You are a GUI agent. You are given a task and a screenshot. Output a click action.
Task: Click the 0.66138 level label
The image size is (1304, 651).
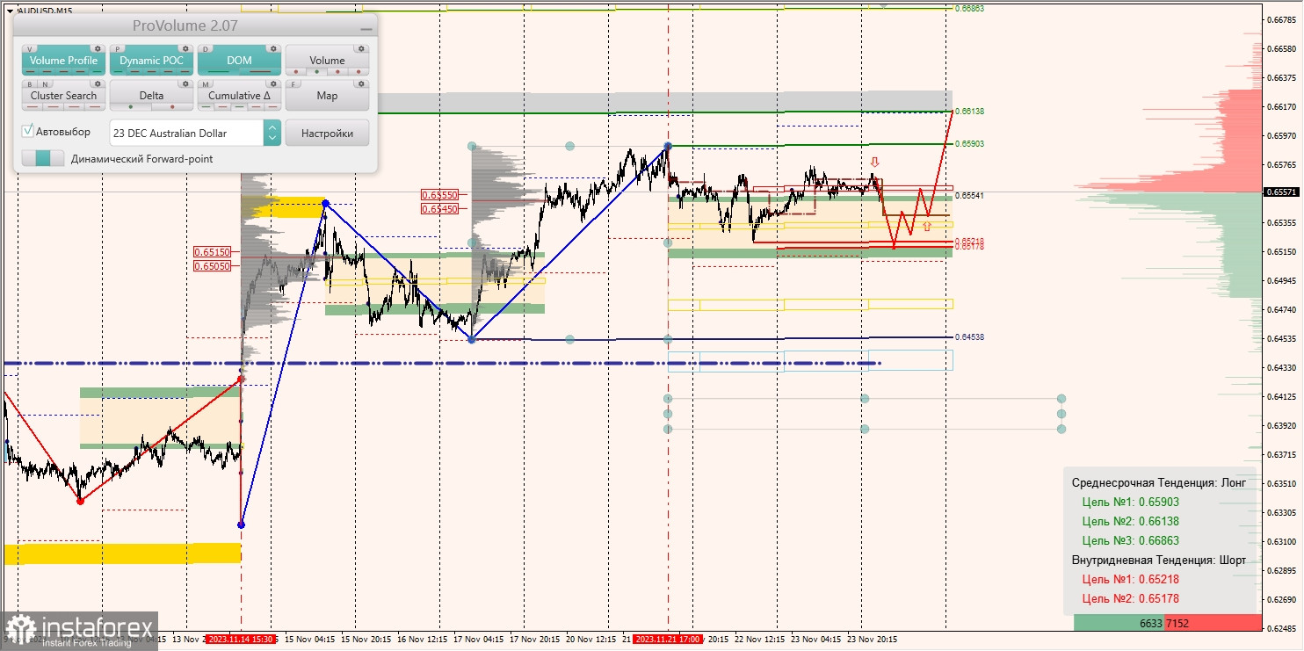pyautogui.click(x=969, y=112)
